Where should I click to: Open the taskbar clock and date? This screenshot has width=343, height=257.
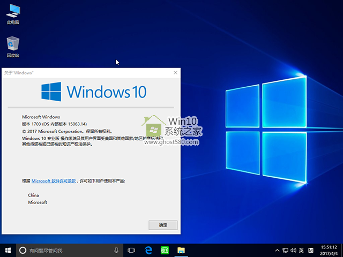click(328, 250)
